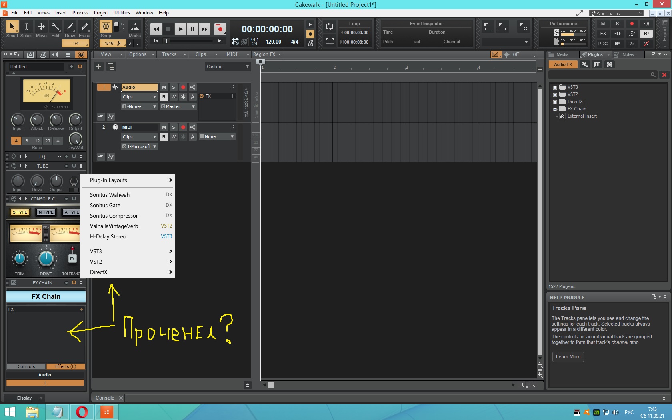Open the Utilities menu
This screenshot has height=420, width=672.
point(122,13)
